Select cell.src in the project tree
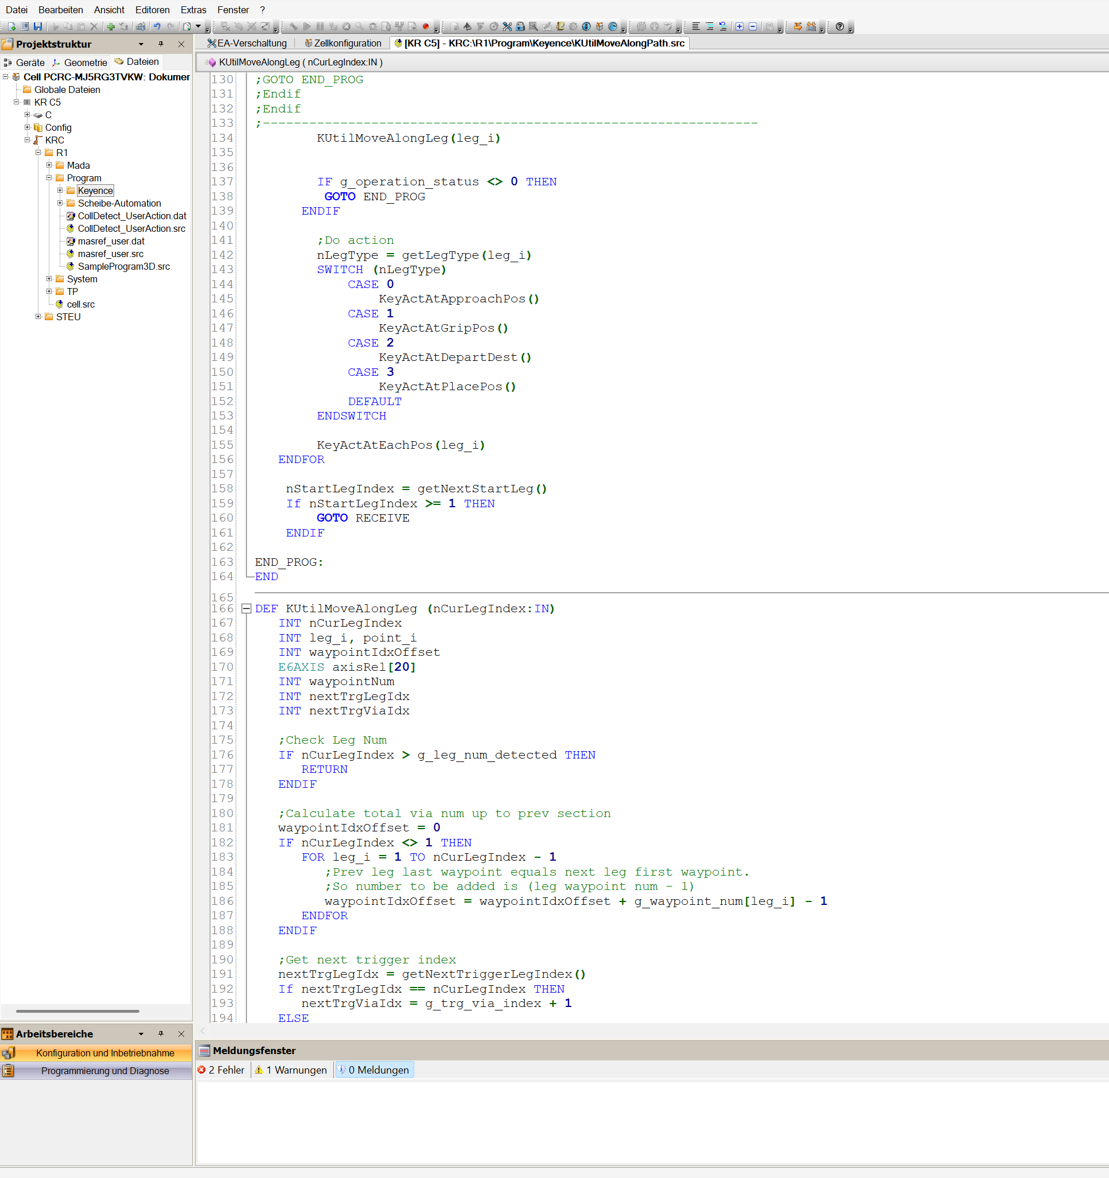1109x1178 pixels. tap(80, 304)
